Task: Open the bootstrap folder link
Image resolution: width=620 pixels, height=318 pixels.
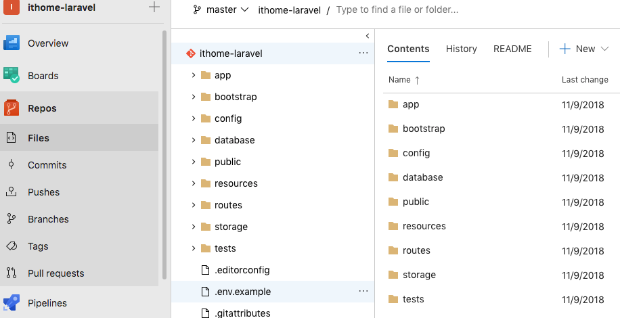Action: (424, 129)
